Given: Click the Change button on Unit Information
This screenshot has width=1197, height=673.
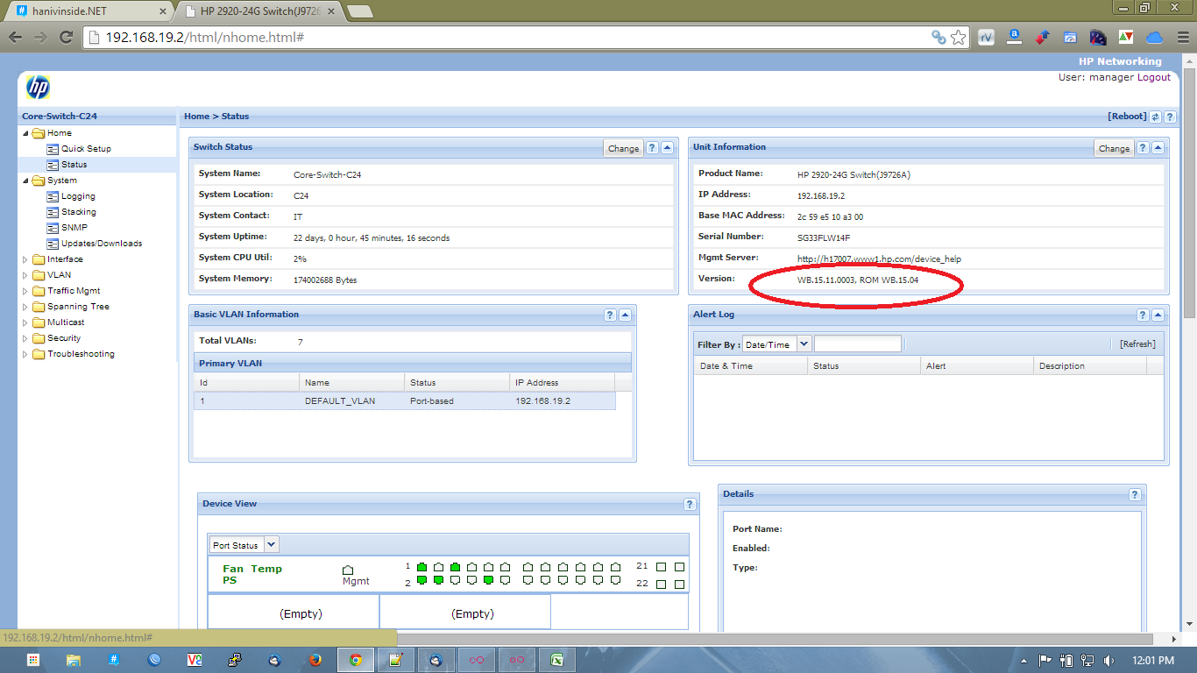Looking at the screenshot, I should [x=1114, y=148].
